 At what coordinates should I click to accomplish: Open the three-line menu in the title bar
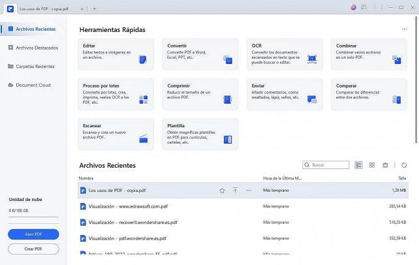pos(376,8)
